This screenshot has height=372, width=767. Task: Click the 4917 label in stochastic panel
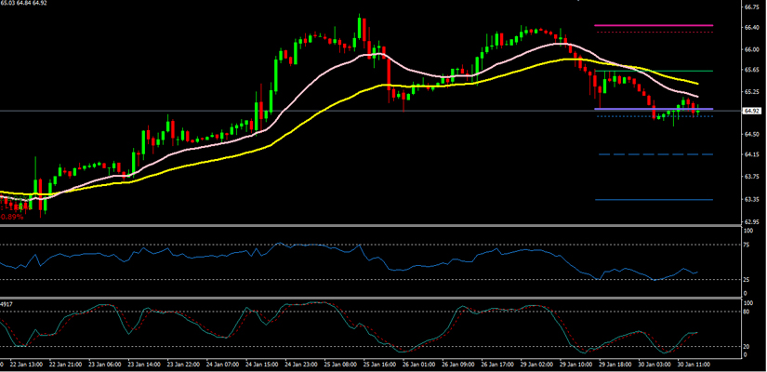[8, 304]
